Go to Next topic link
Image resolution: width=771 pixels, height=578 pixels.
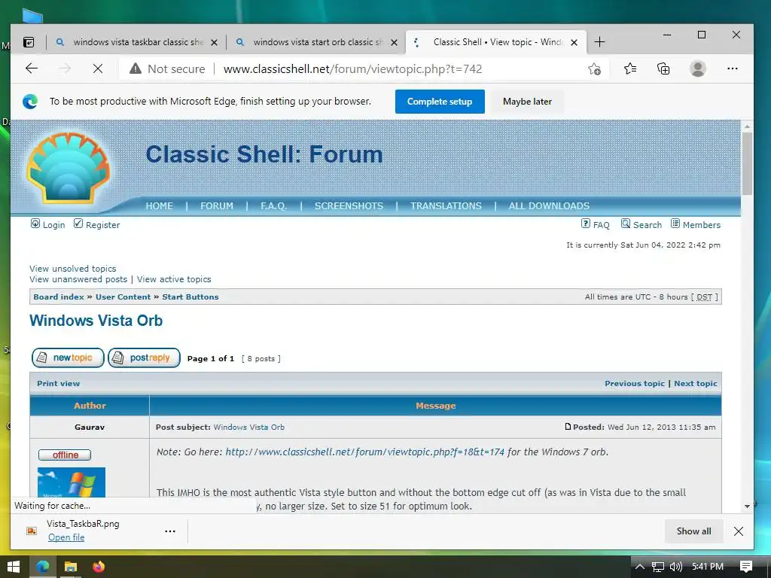[695, 383]
